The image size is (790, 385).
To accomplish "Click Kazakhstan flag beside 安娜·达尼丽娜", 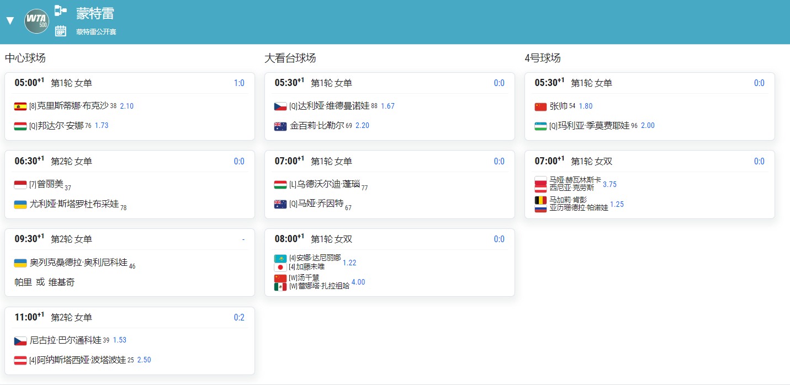I will click(x=280, y=258).
